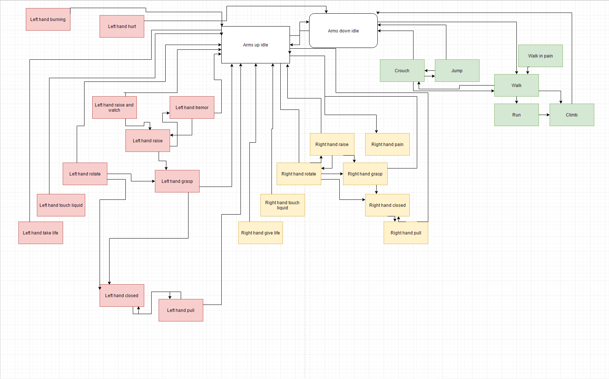The image size is (609, 379).
Task: Select the Crouch state node
Action: [402, 70]
